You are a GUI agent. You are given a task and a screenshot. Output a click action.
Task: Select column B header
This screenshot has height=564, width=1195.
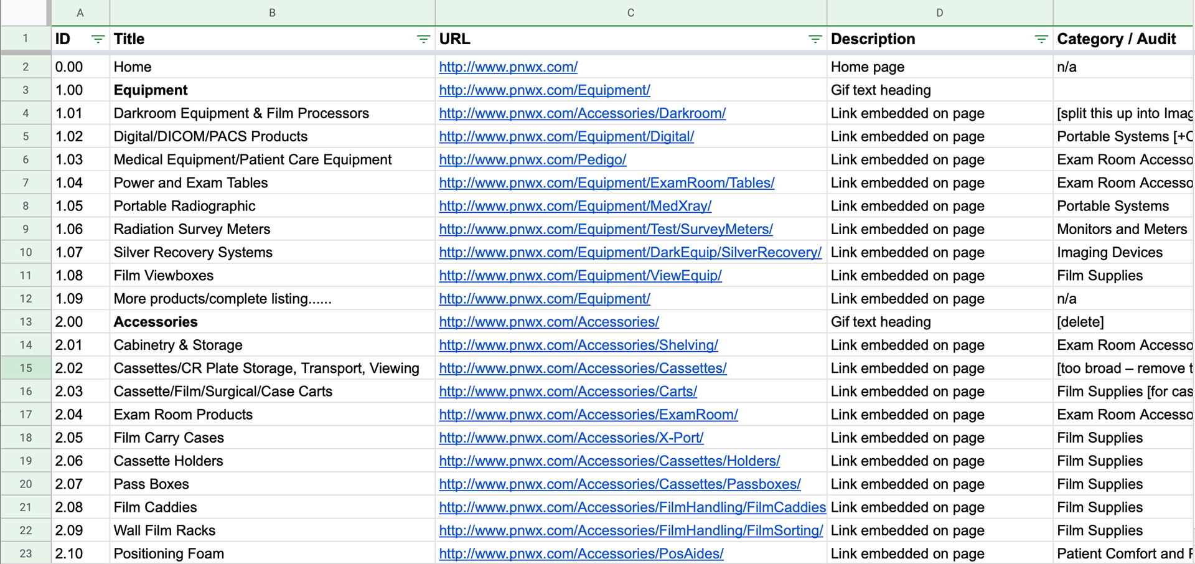(272, 12)
